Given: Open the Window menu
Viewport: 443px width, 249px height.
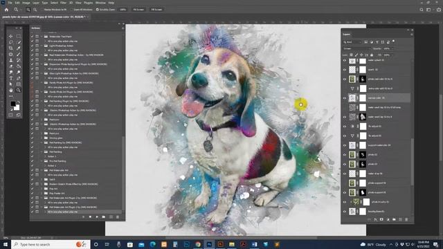Looking at the screenshot, I should coord(100,3).
